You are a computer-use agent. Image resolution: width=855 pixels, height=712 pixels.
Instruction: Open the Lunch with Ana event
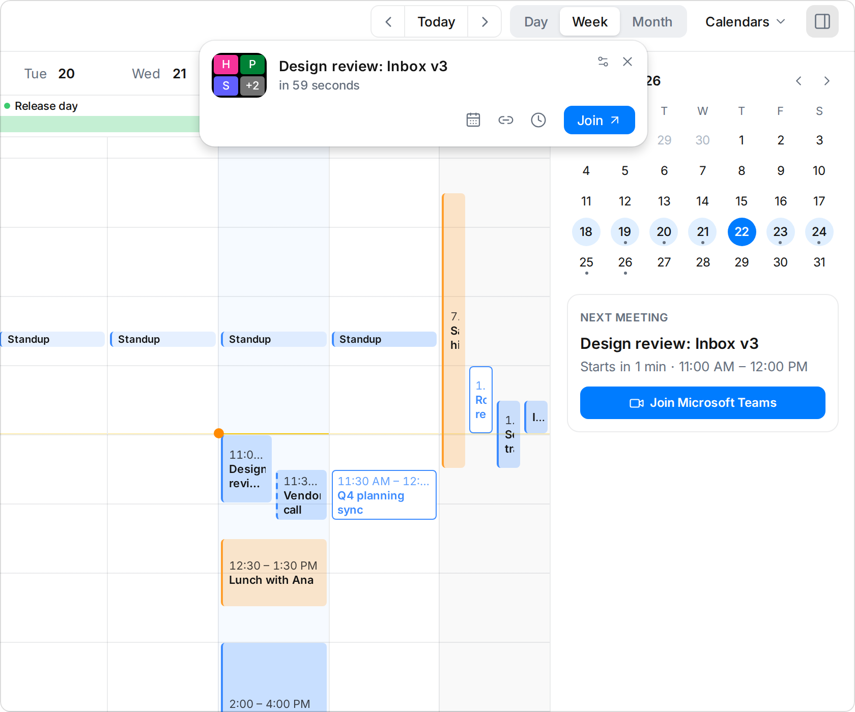pos(274,573)
